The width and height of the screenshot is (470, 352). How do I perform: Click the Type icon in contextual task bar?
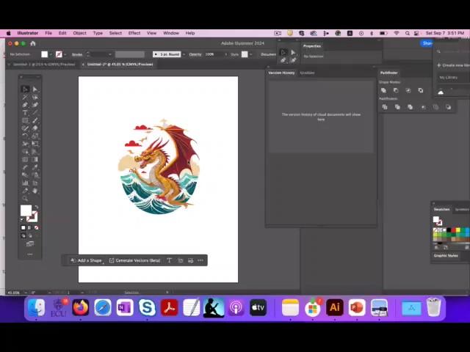click(170, 260)
